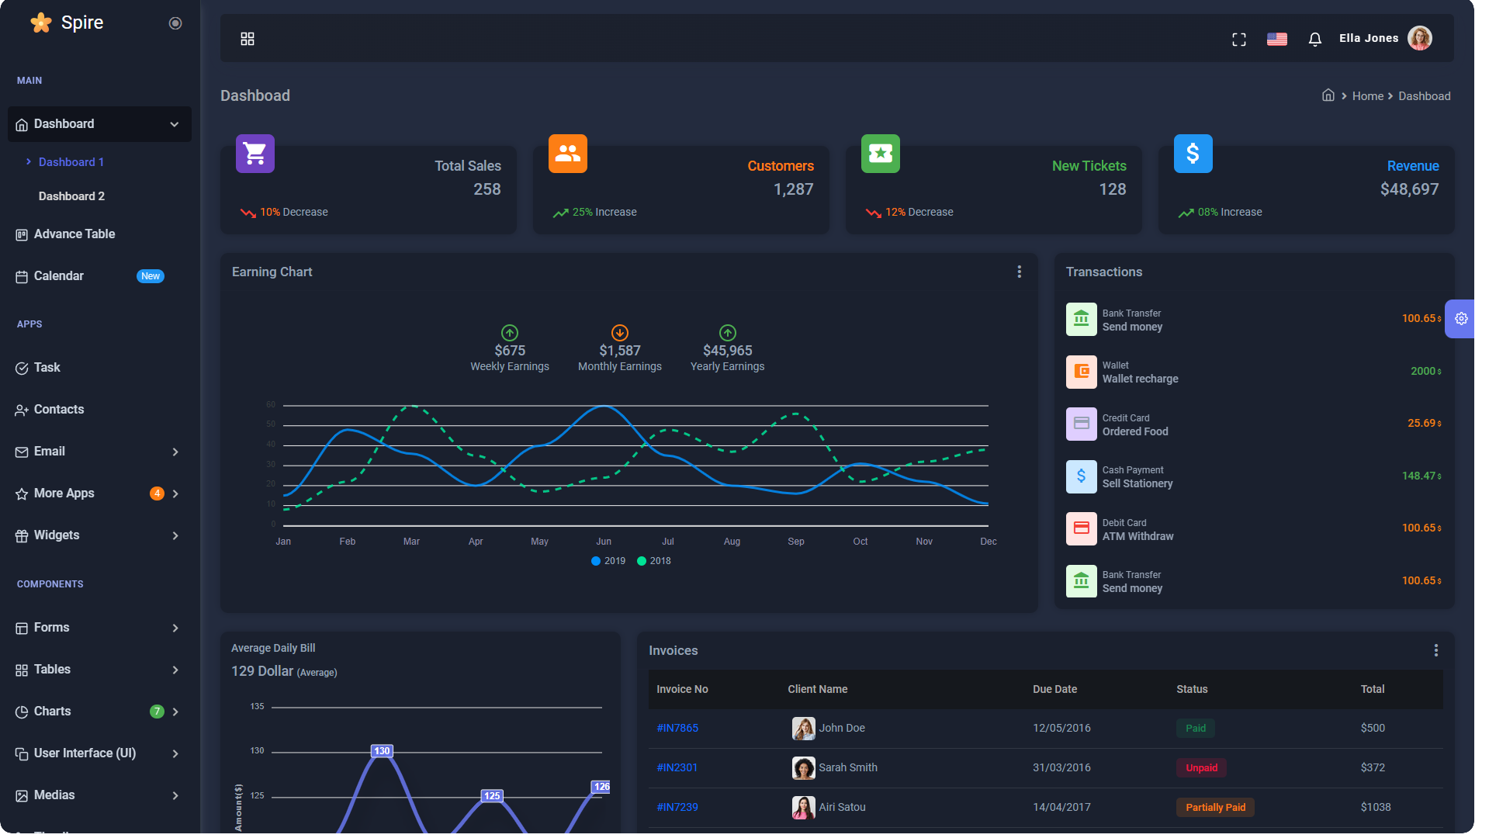
Task: Click the fullscreen icon in top bar
Action: click(x=1239, y=39)
